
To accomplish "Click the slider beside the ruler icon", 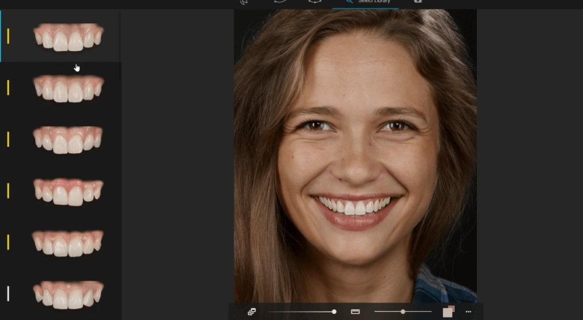I will coord(403,312).
